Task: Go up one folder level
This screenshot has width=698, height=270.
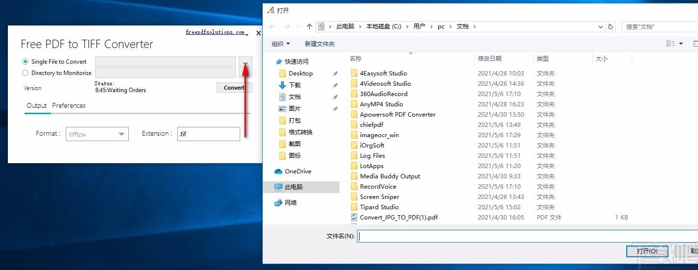Action: point(309,26)
